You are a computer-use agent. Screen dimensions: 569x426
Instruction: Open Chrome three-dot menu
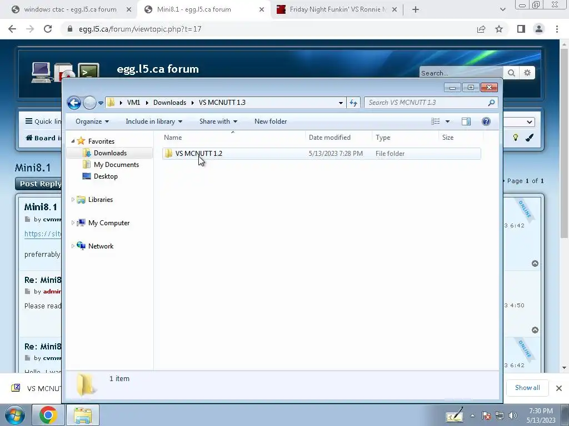pos(557,29)
